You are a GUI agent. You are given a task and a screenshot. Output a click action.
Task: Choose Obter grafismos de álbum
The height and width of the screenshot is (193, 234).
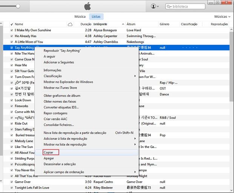pos(62,96)
